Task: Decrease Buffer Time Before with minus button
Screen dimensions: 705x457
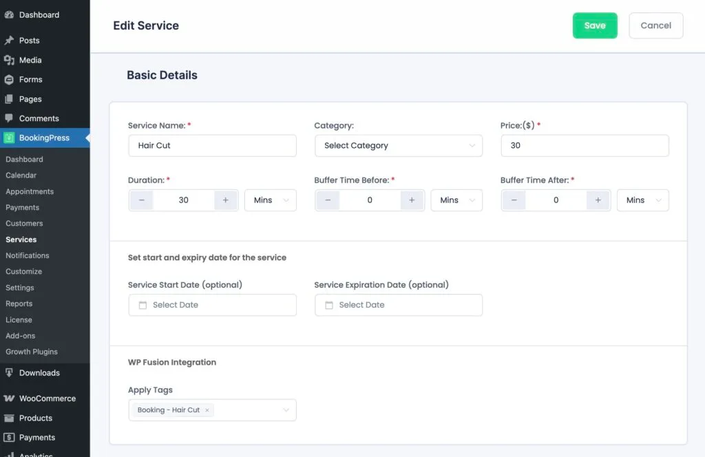Action: pyautogui.click(x=328, y=200)
